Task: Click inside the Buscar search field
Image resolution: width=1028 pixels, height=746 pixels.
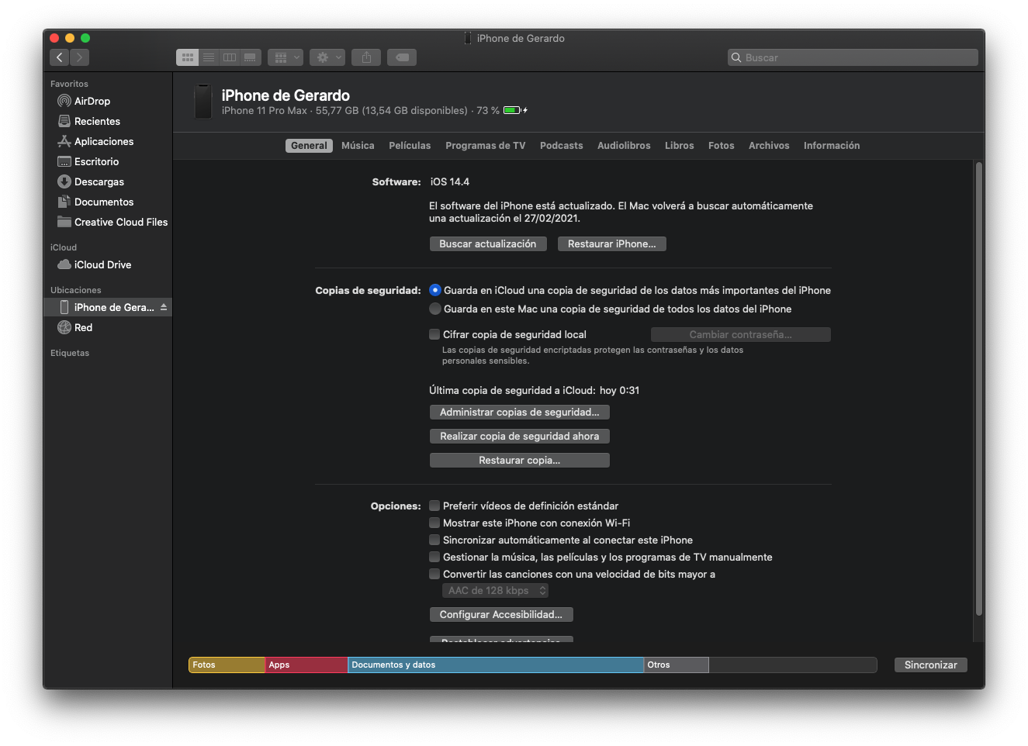Action: pyautogui.click(x=851, y=57)
